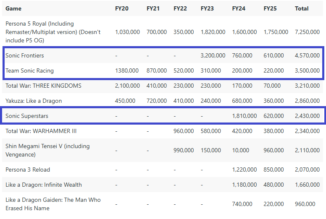Click the FY21 column header
The width and height of the screenshot is (326, 219).
[153, 8]
